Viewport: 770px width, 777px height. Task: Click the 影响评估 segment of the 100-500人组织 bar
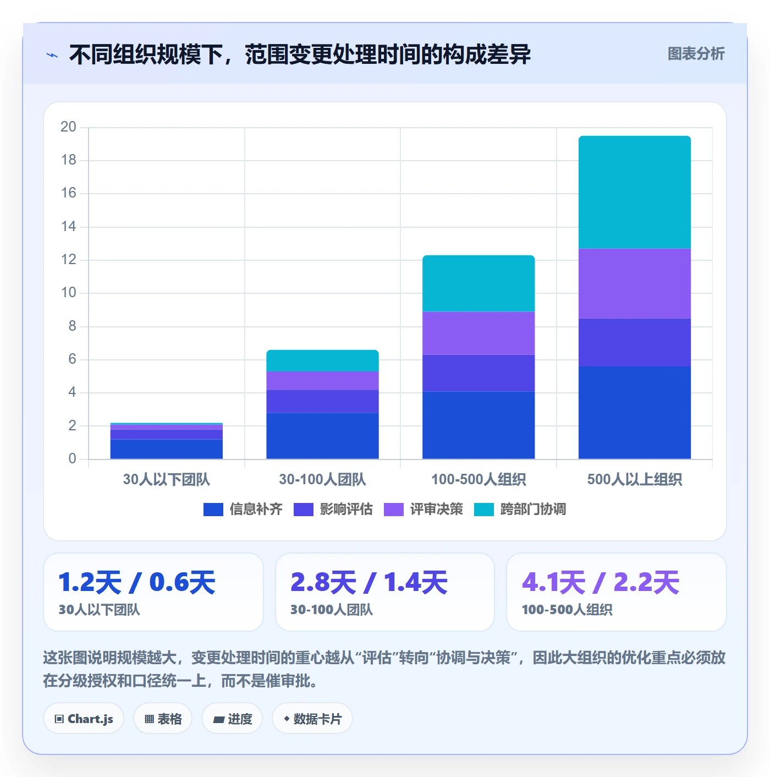point(479,373)
